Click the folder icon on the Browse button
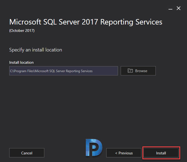Image resolution: width=187 pixels, height=162 pixels. 130,71
